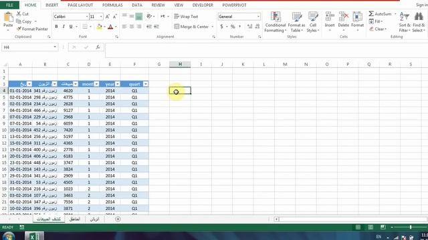This screenshot has height=240, width=428.
Task: Decrease font size icon
Action: pyautogui.click(x=115, y=17)
